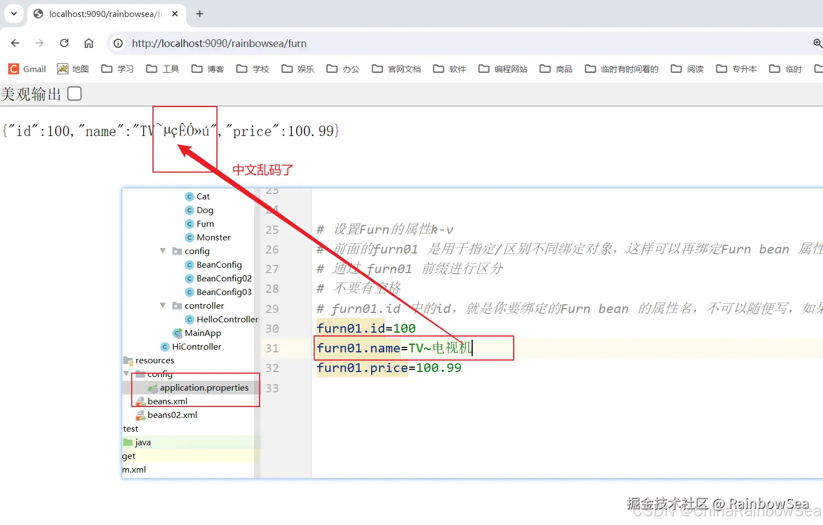This screenshot has height=525, width=823.
Task: Select application.properties file in tree
Action: (x=198, y=387)
